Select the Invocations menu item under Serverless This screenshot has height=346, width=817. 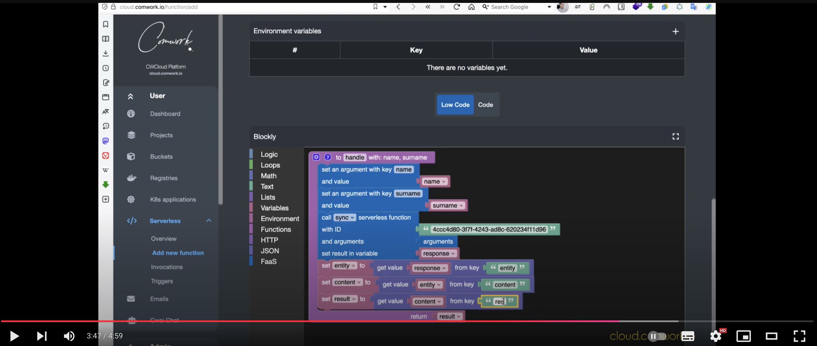(167, 267)
